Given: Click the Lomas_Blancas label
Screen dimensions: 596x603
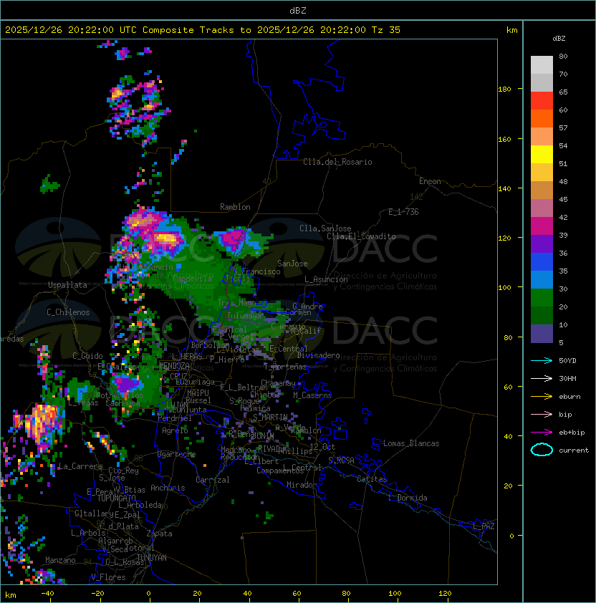Looking at the screenshot, I should click(411, 443).
